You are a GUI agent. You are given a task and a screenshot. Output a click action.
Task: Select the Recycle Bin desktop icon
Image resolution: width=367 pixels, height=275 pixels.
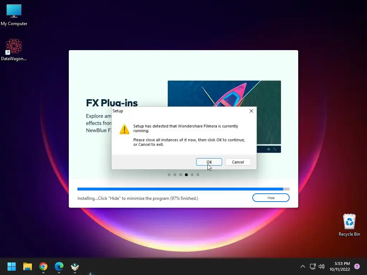click(349, 225)
